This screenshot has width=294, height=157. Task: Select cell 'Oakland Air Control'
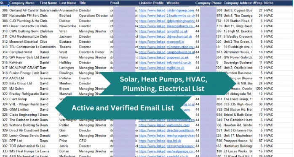click(24, 10)
